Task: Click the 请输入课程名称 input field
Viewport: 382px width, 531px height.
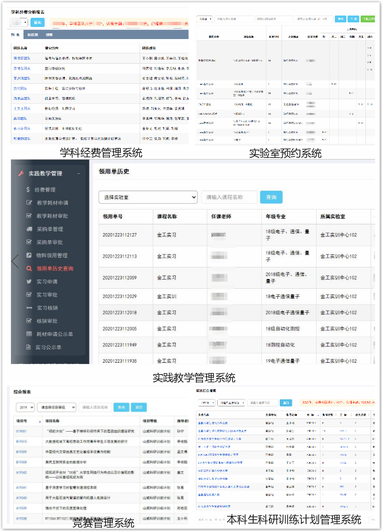Action: 229,197
